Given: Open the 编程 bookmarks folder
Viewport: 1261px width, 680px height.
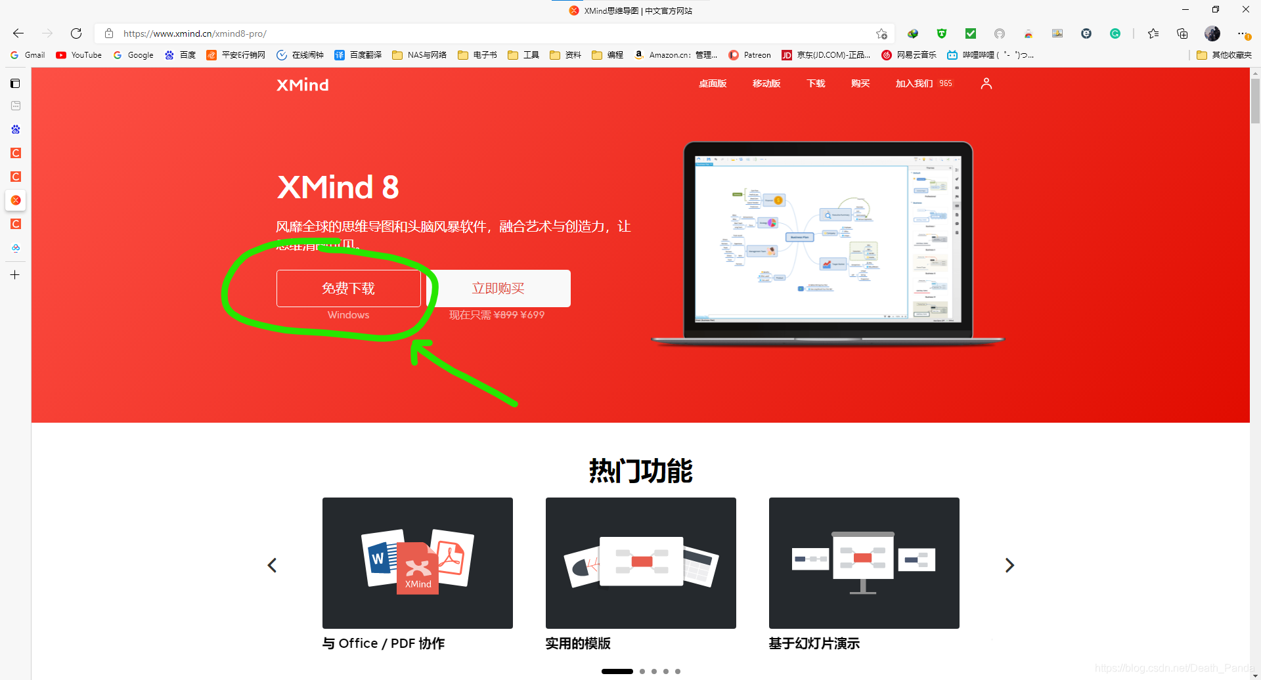Looking at the screenshot, I should coord(608,55).
